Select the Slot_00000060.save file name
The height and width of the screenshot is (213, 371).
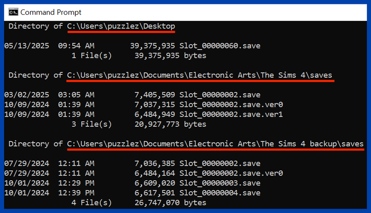[220, 46]
